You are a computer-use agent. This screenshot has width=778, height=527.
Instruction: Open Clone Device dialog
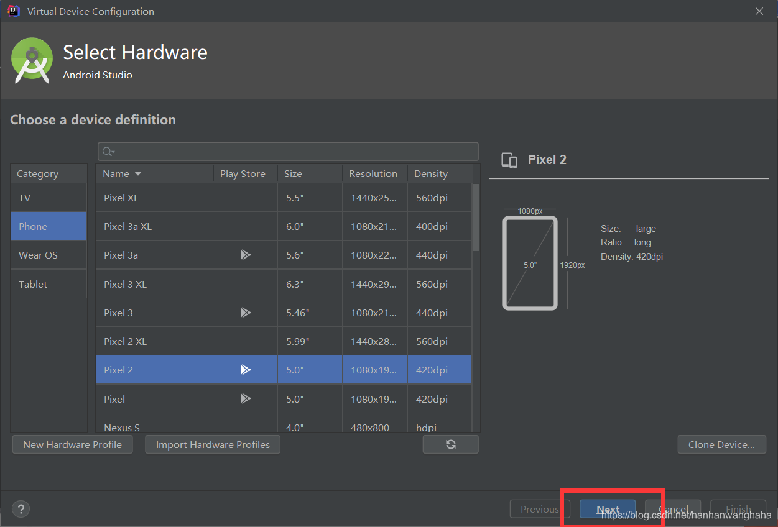(721, 444)
